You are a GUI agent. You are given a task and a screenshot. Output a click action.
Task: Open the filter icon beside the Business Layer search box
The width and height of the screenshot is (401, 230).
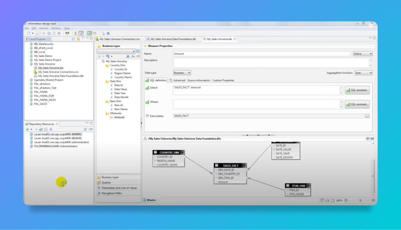tap(138, 51)
